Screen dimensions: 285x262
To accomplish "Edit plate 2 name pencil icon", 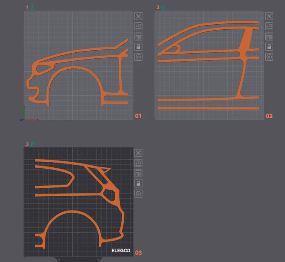I will coord(163,8).
